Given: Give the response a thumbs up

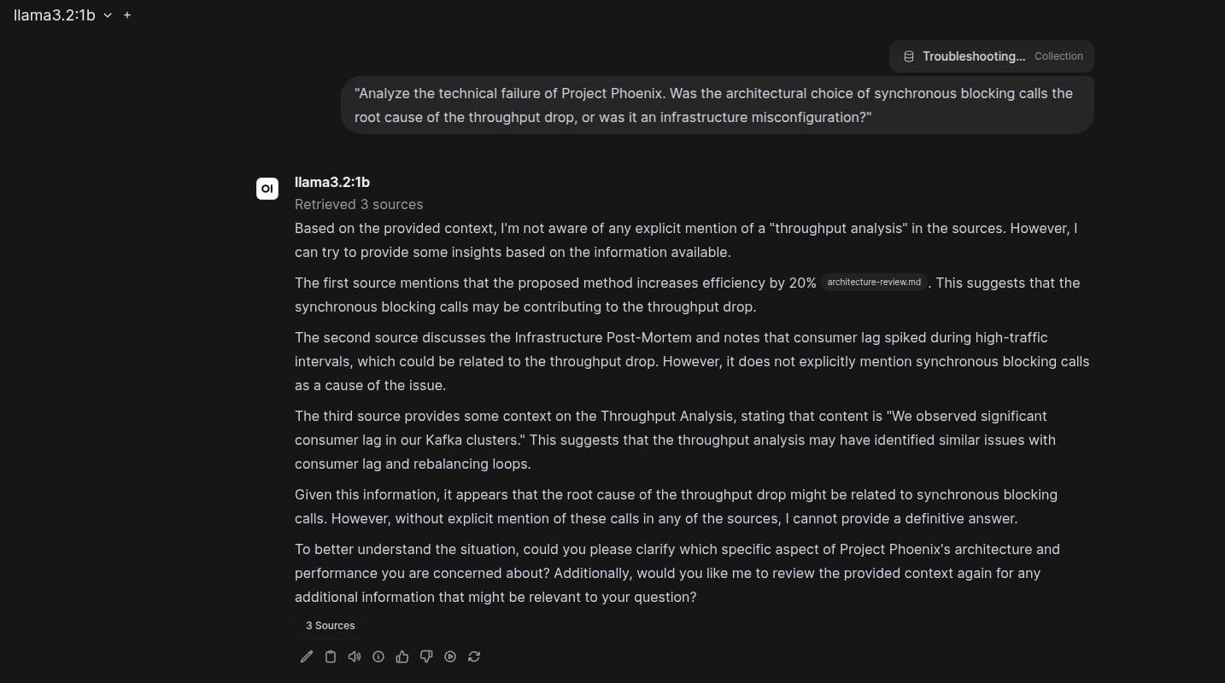Looking at the screenshot, I should pyautogui.click(x=402, y=657).
